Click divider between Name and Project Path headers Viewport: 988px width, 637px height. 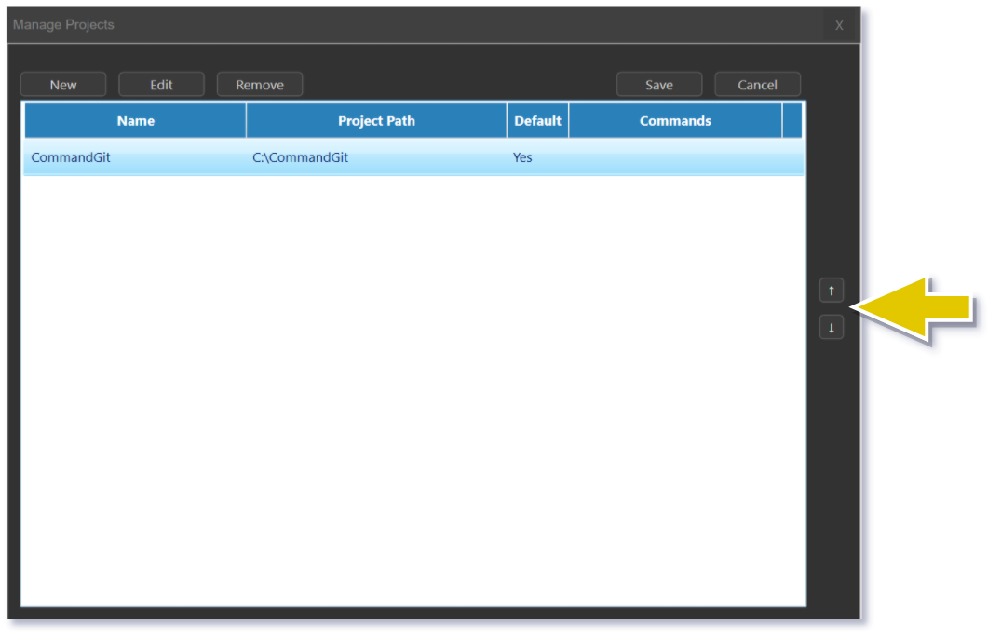[246, 121]
